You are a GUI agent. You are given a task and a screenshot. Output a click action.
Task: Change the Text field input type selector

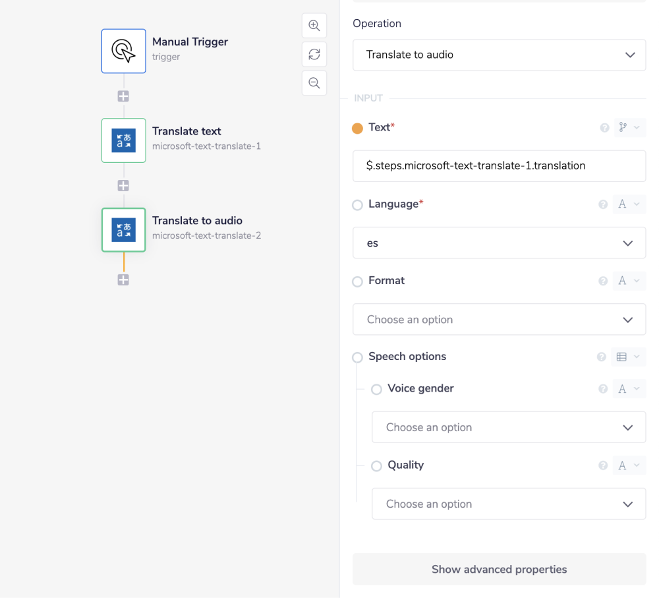629,128
